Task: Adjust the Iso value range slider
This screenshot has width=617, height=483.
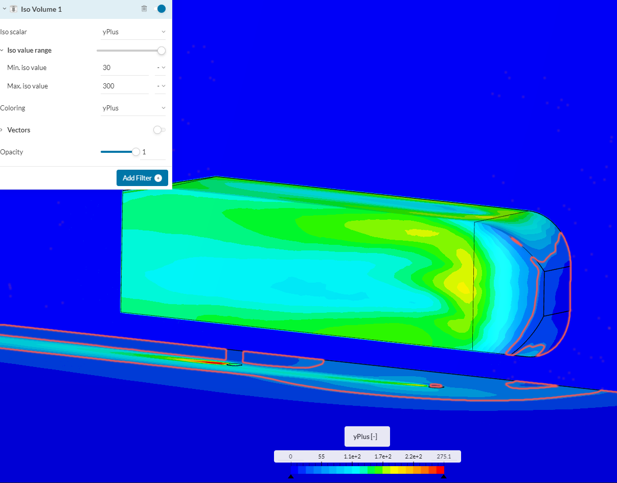Action: (162, 50)
